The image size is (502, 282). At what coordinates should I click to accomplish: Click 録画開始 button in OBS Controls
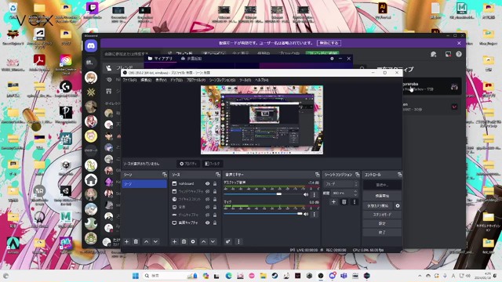click(x=382, y=196)
